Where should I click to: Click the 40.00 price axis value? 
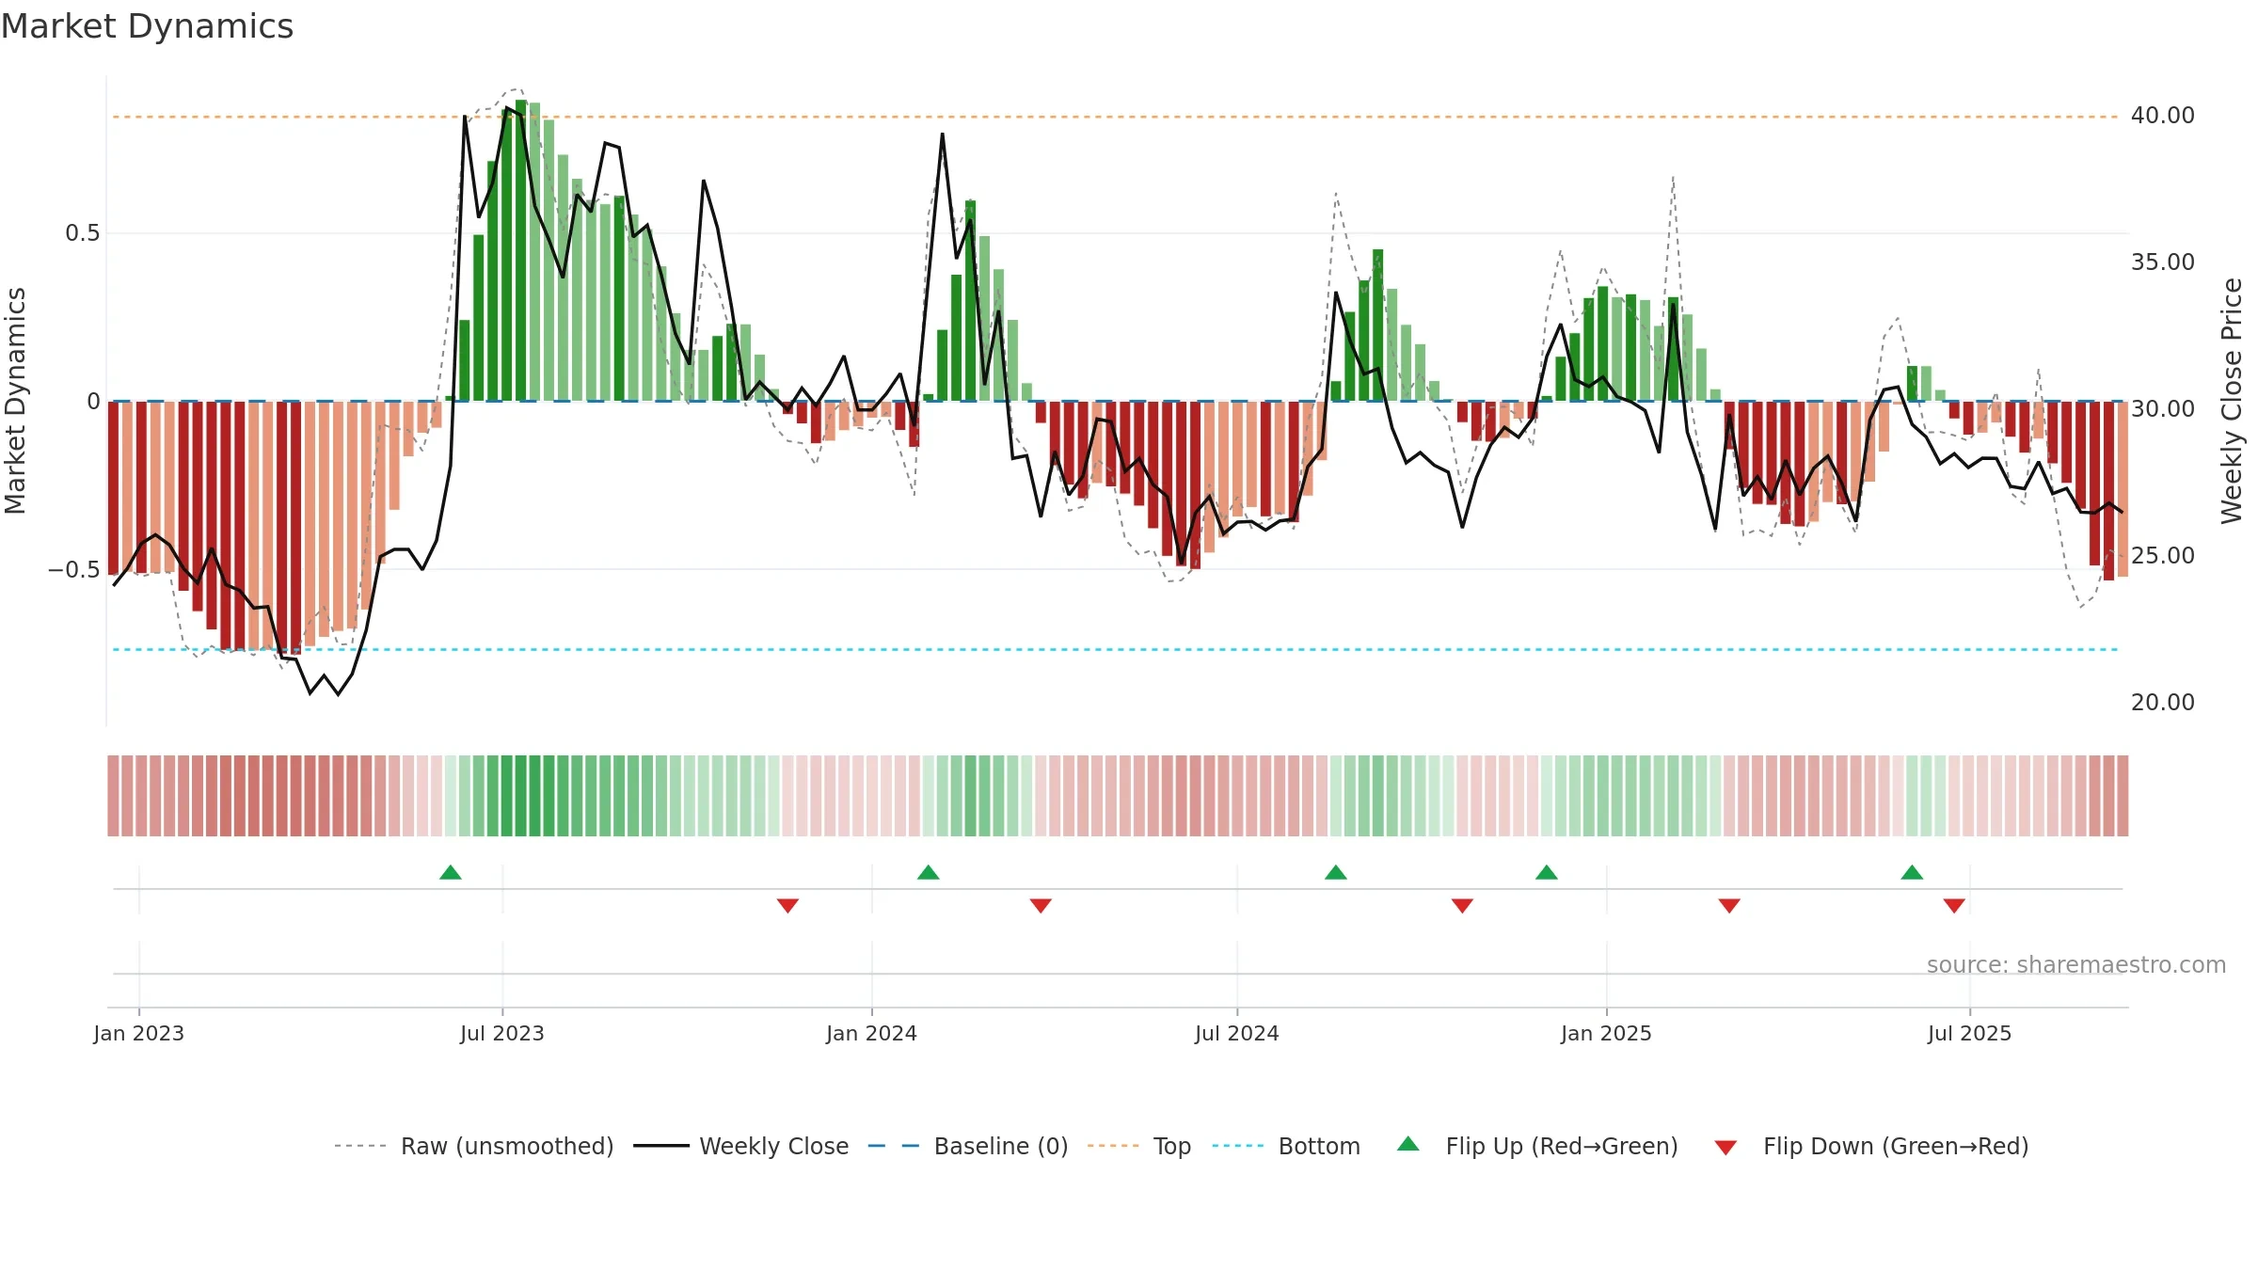[x=2163, y=116]
